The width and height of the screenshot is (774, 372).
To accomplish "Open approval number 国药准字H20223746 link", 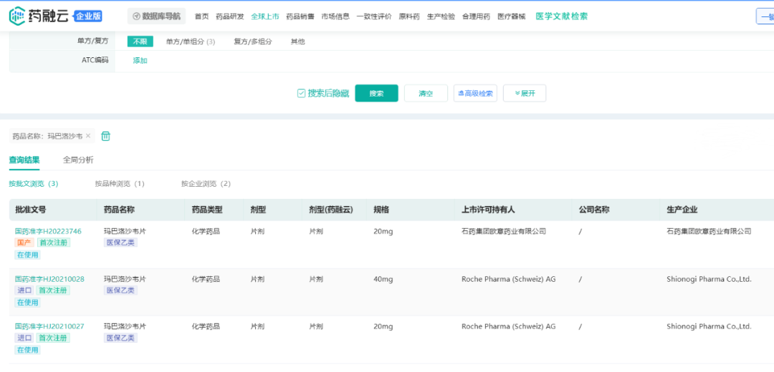I will coord(48,231).
